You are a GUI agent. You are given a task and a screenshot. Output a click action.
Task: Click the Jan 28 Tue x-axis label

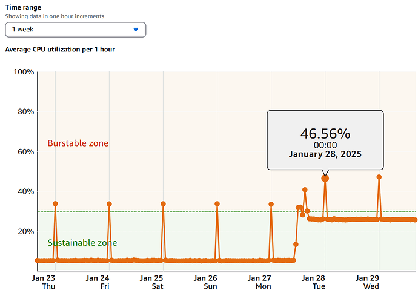point(313,282)
